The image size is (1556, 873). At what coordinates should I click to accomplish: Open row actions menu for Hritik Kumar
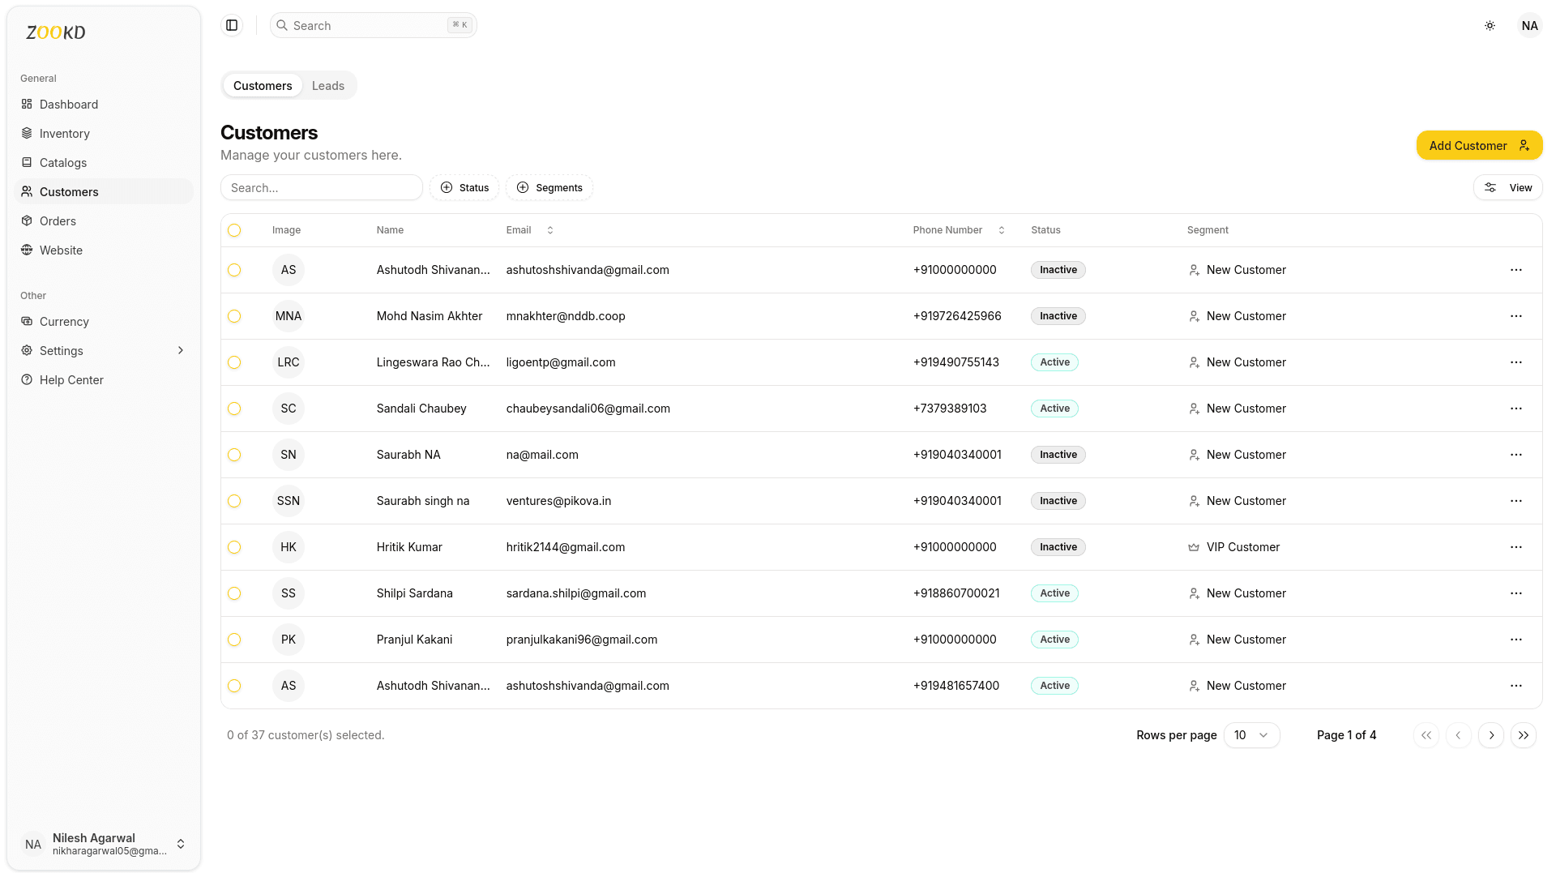[x=1515, y=547]
